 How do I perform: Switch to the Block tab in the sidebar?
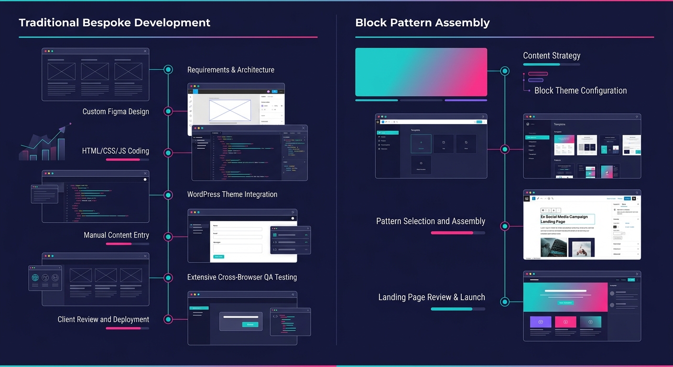coord(625,204)
